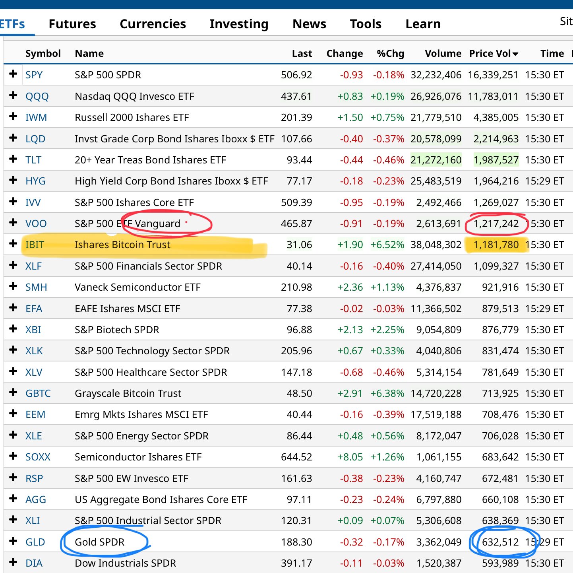Sort table by Symbol column
Viewport: 573px width, 573px height.
[43, 54]
